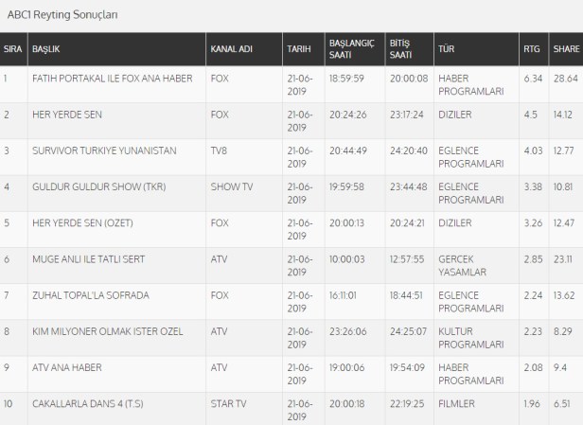This screenshot has height=425, width=583.
Task: Sort by the RTG column header
Action: point(531,47)
